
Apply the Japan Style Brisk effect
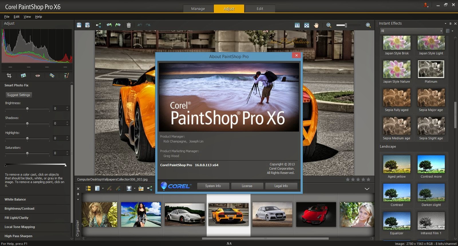pyautogui.click(x=397, y=45)
